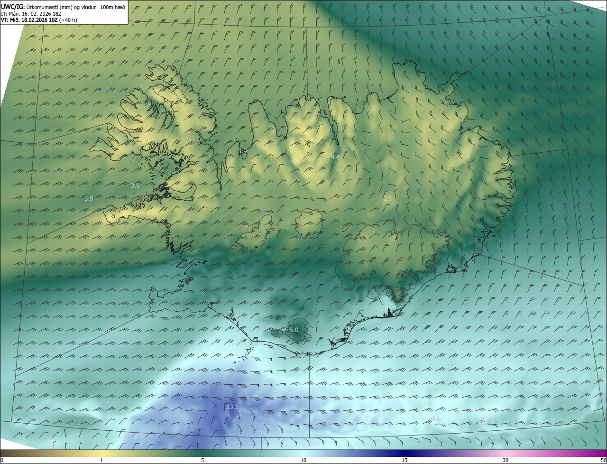Select the faint "7.1" value on the map

pyautogui.click(x=76, y=422)
